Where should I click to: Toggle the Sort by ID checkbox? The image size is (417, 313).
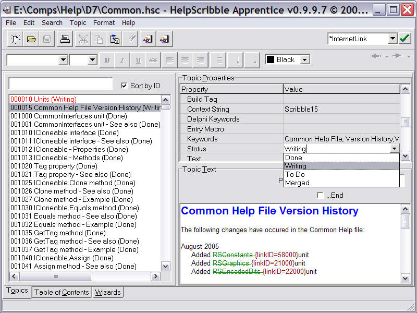point(124,86)
